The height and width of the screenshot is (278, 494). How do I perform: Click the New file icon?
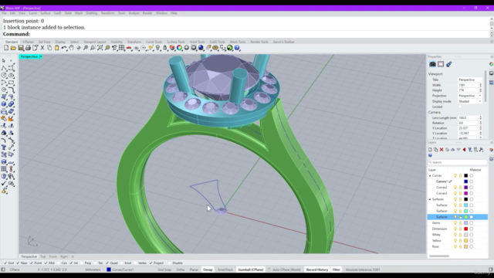6,48
